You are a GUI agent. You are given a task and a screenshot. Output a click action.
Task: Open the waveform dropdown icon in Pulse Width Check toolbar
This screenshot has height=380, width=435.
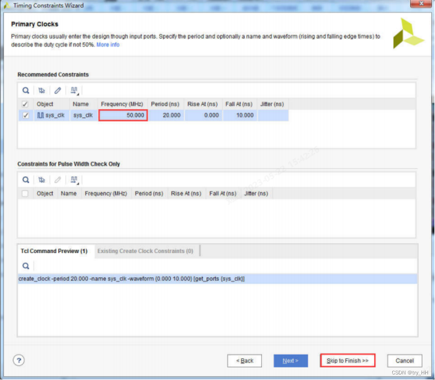74,180
